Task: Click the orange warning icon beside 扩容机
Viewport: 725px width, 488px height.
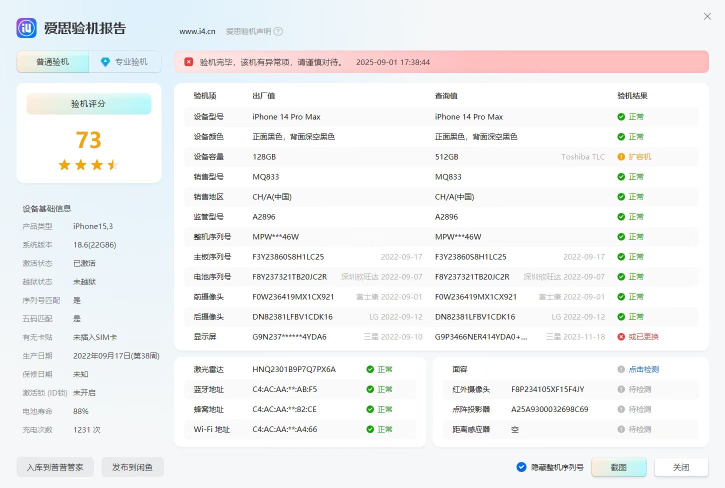Action: 621,157
